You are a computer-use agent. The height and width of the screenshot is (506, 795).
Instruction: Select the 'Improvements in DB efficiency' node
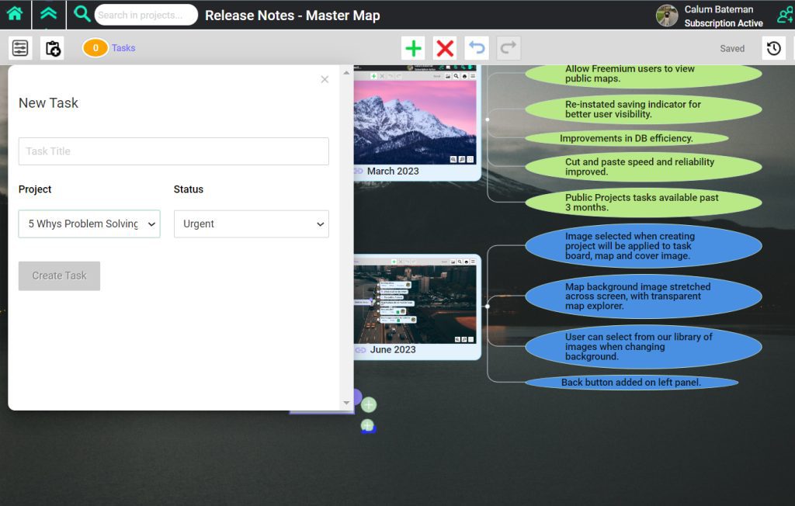click(627, 139)
